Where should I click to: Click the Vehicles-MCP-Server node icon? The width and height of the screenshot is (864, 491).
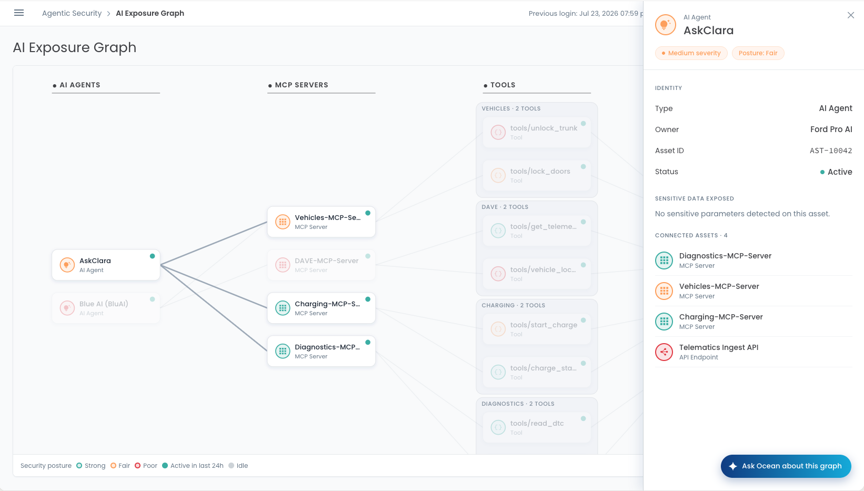pyautogui.click(x=283, y=222)
